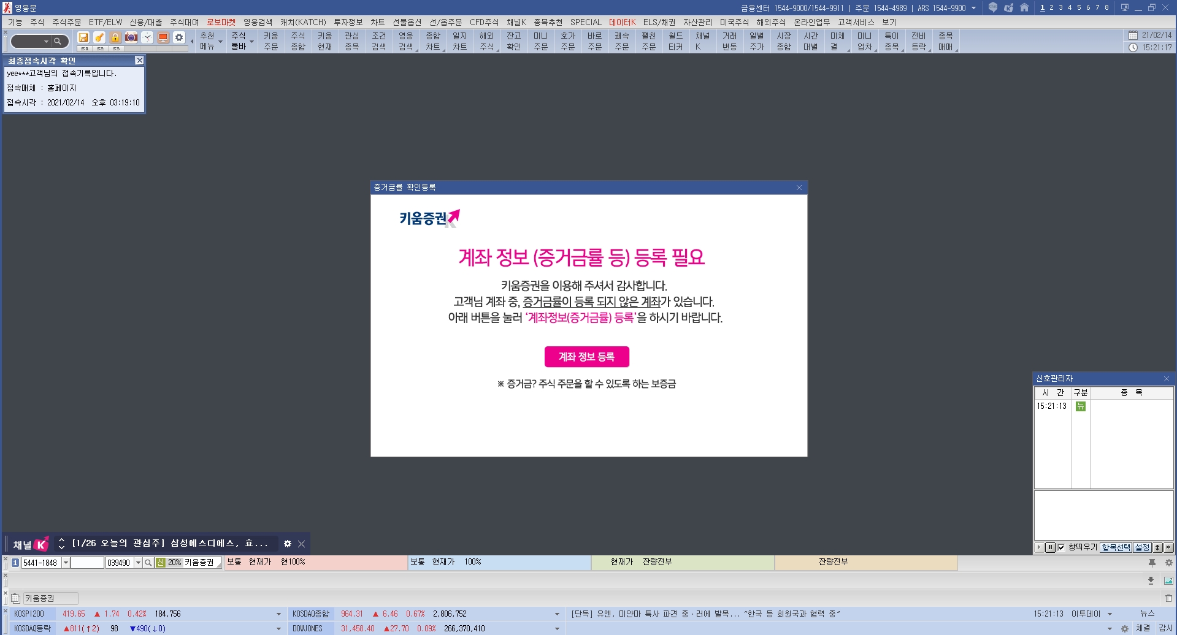The image size is (1177, 635).
Task: Click the magnifier in the screen search box
Action: [x=58, y=41]
